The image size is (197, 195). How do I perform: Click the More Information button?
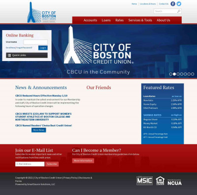click(x=83, y=161)
